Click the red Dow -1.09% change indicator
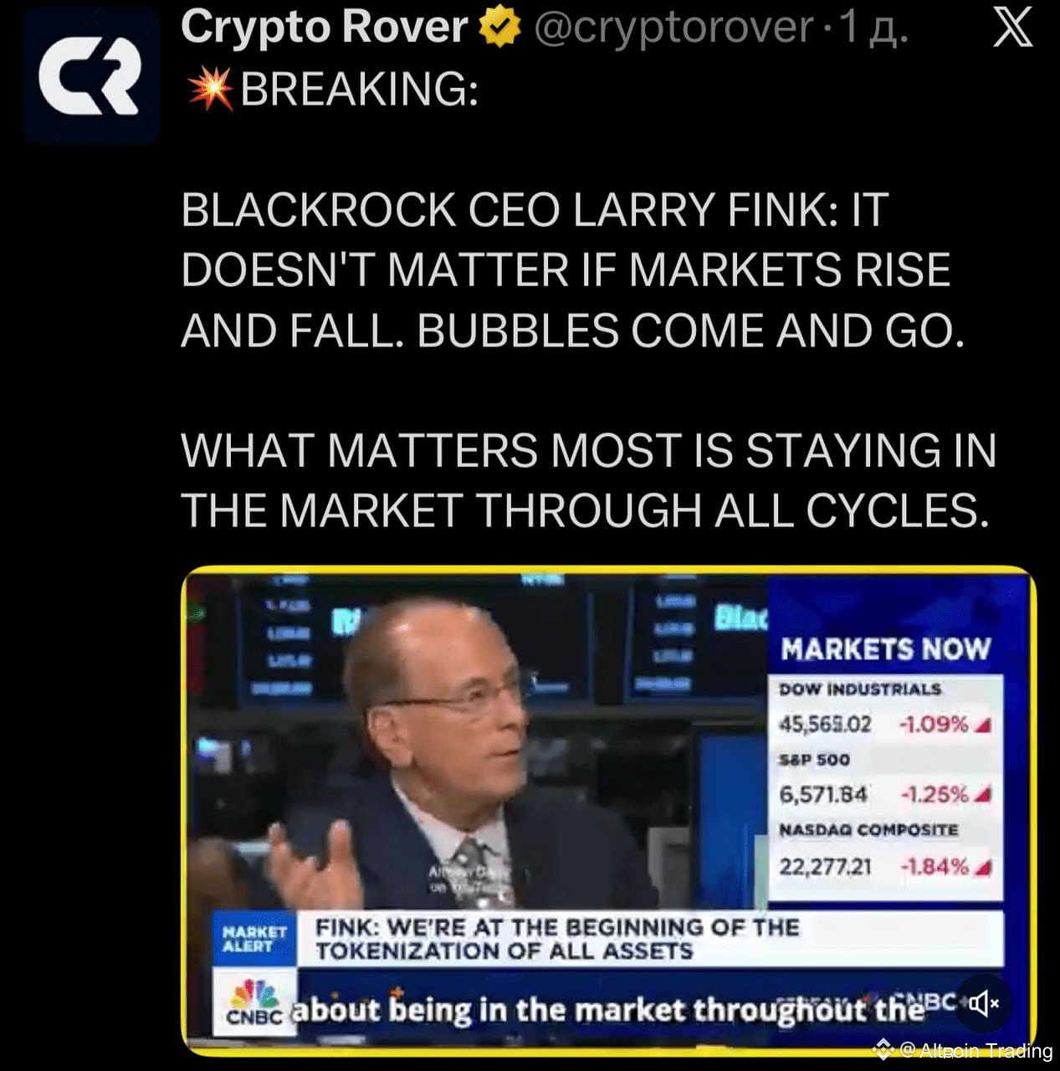This screenshot has width=1060, height=1071. 944,723
